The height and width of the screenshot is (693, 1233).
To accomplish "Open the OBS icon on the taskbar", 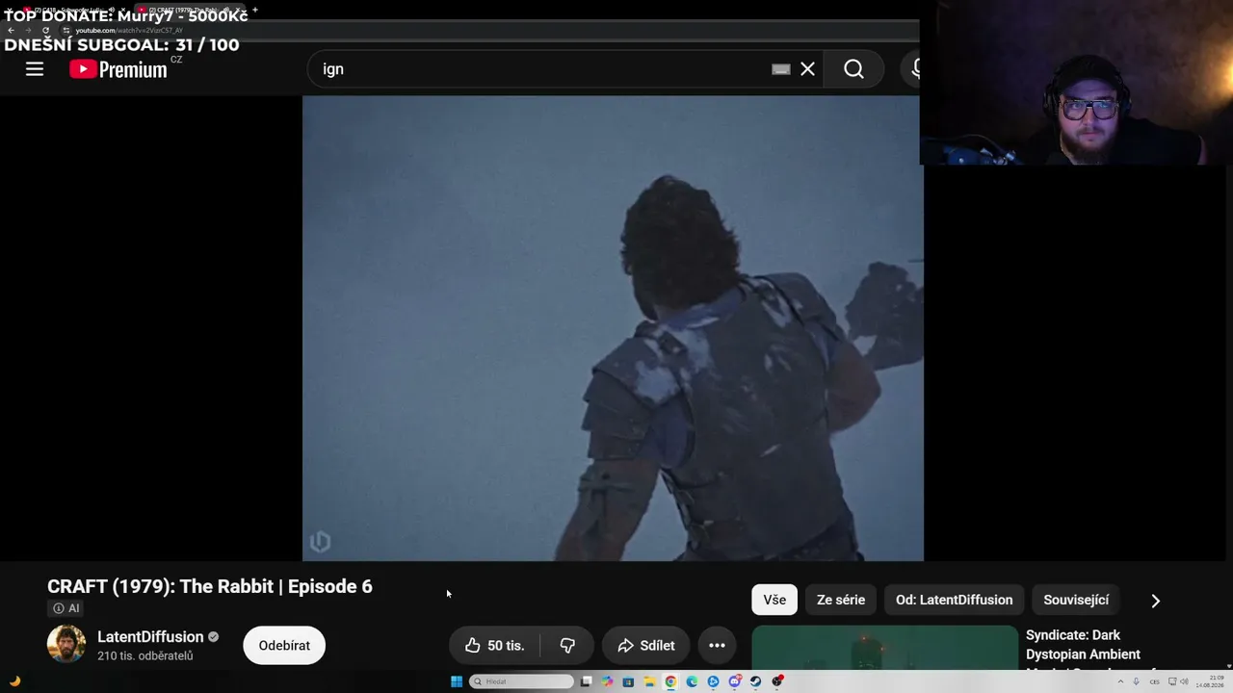I will pos(776,681).
